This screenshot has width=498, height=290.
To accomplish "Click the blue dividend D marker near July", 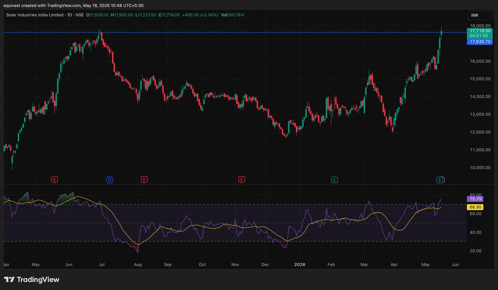I will (x=110, y=179).
